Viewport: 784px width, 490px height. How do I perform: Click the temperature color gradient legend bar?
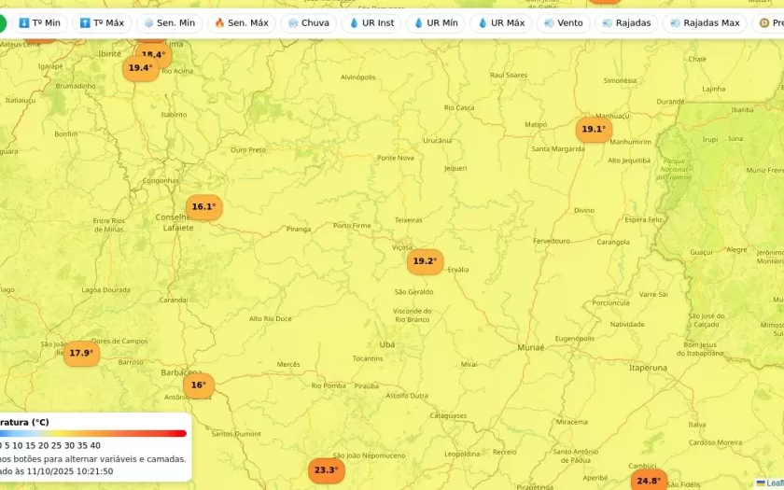point(93,433)
